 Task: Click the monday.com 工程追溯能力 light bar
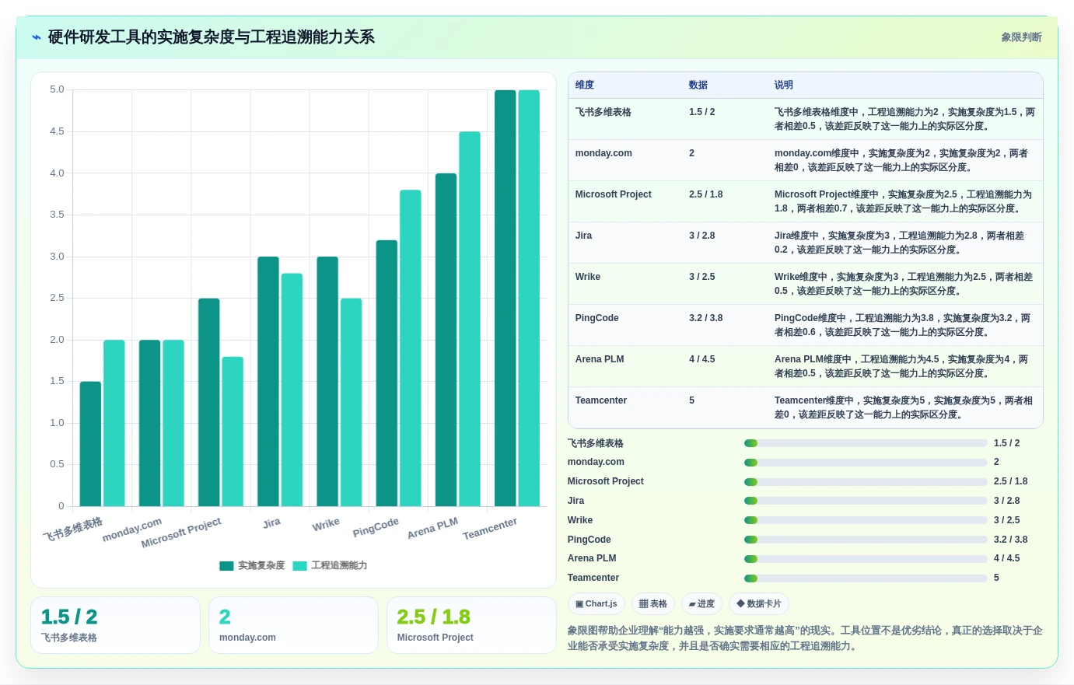[x=173, y=424]
